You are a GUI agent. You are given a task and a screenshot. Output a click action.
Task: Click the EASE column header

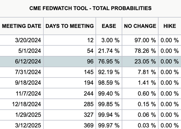pos(109,26)
